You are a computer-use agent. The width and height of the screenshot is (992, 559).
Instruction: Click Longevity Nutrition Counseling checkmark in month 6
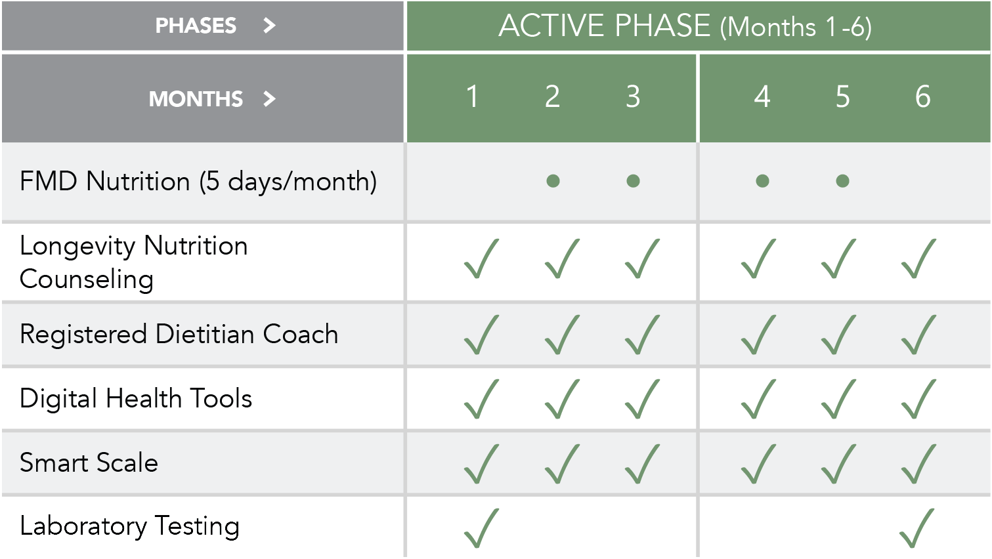click(917, 259)
